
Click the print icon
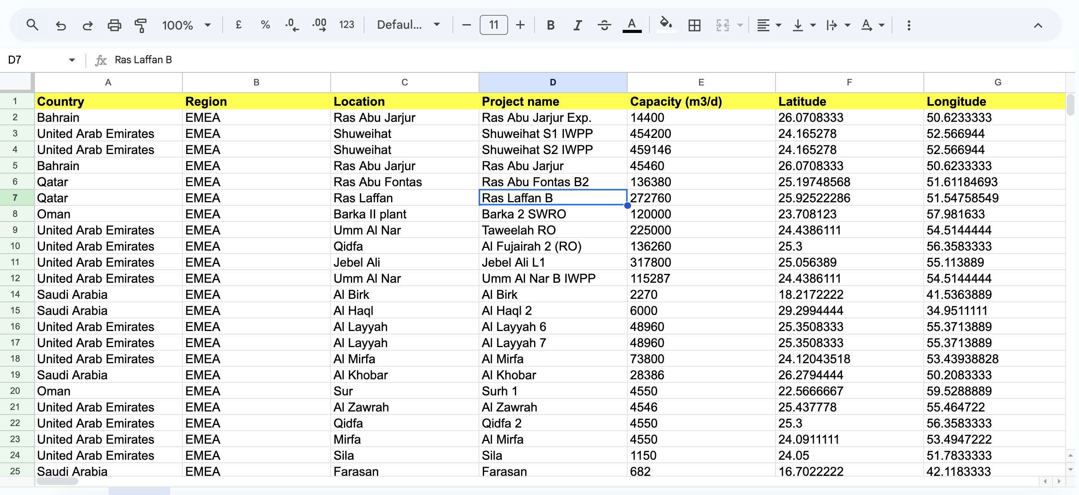click(x=114, y=25)
